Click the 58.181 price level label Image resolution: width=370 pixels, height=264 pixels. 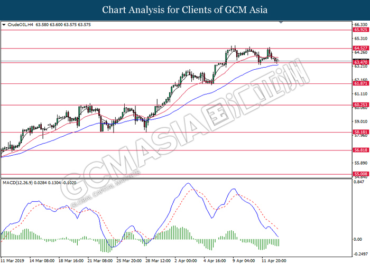point(361,132)
